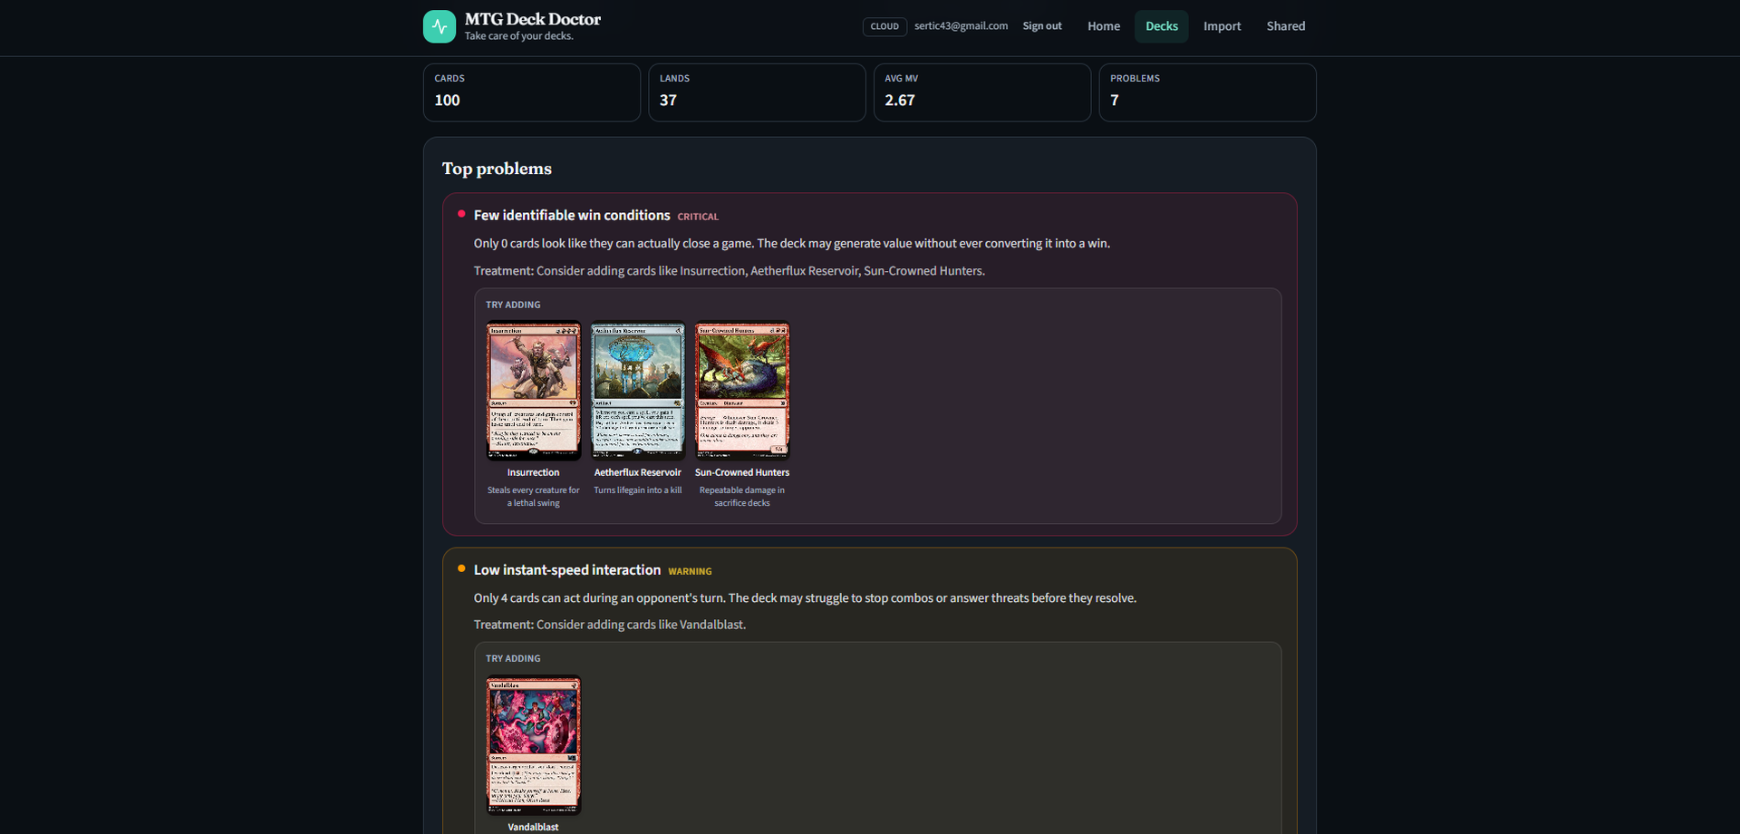Click 'Repeatable damage in sacrifice decks' description
The image size is (1740, 834).
point(742,497)
